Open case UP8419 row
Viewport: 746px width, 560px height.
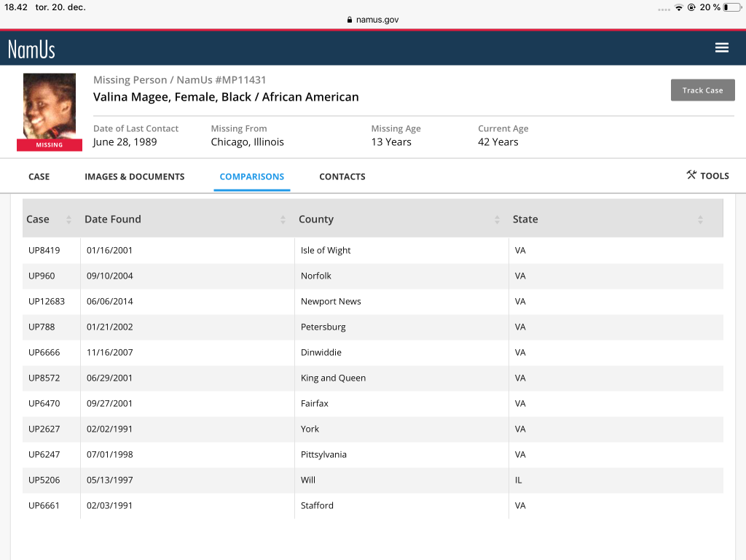(x=44, y=250)
